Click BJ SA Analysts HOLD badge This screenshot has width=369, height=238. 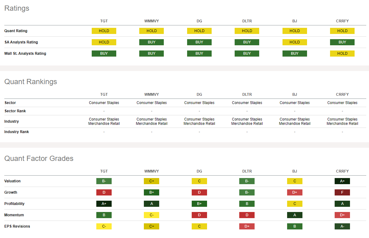point(295,42)
